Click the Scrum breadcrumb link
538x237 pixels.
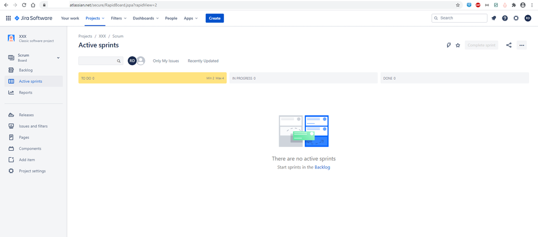point(118,36)
